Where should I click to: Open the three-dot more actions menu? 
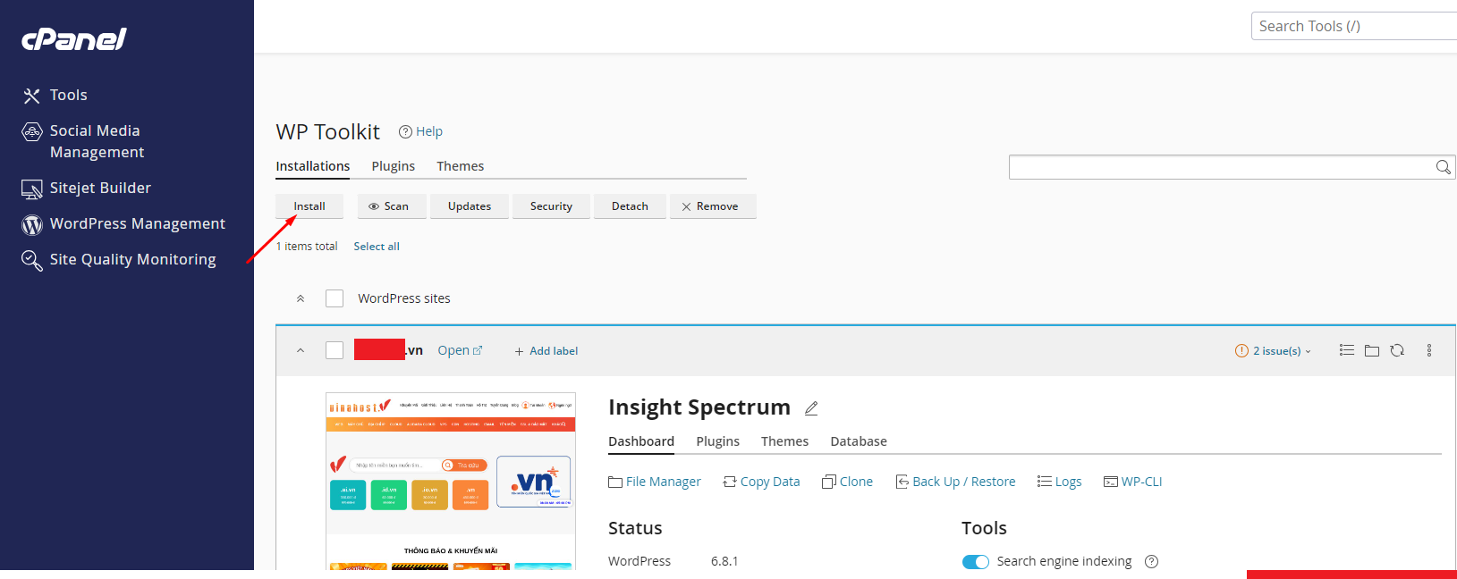[x=1429, y=350]
